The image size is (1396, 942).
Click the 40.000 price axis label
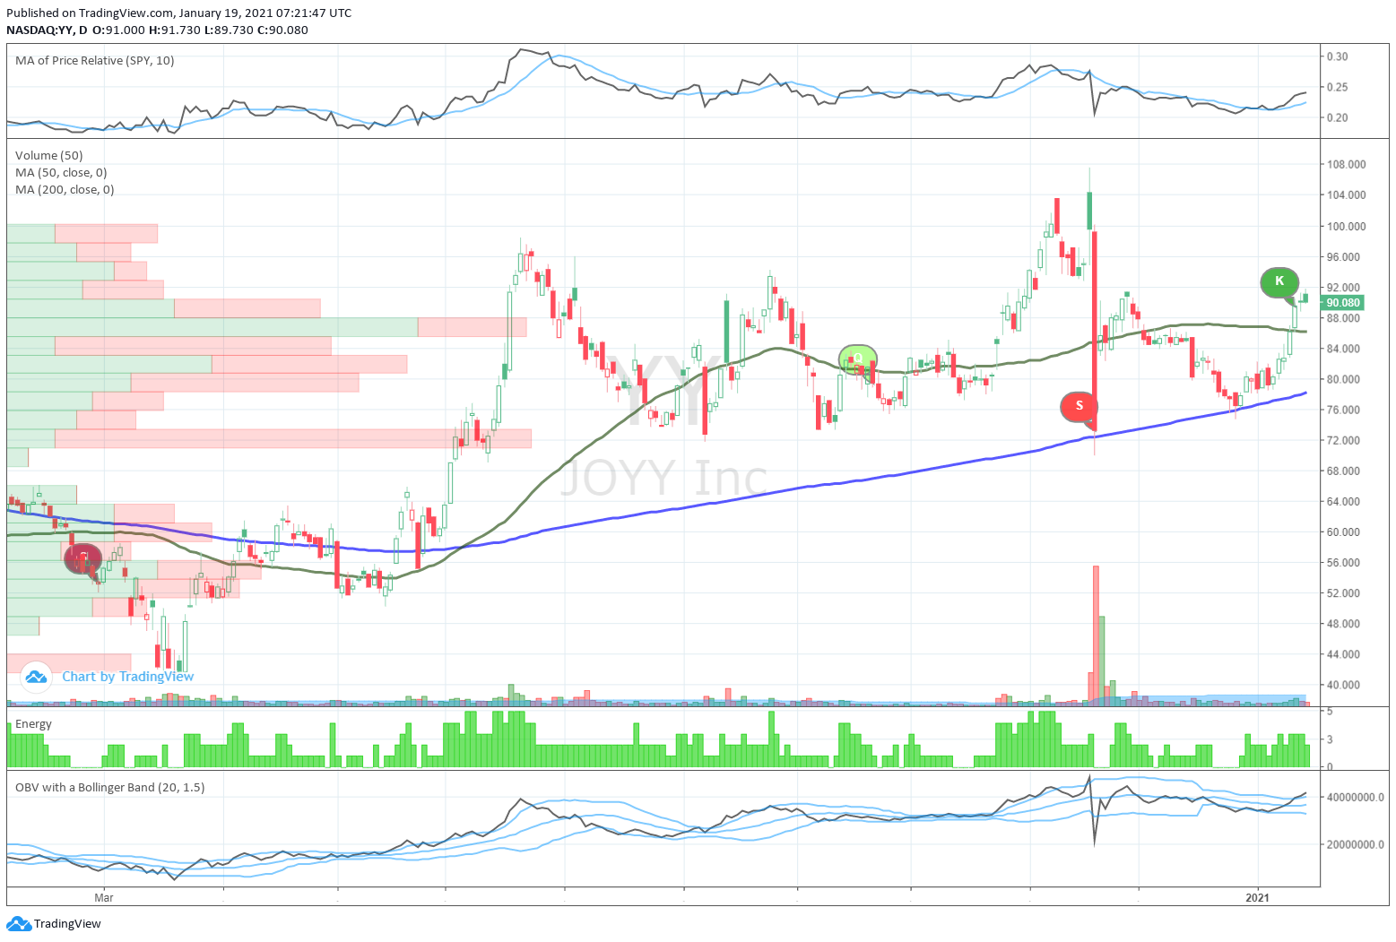pyautogui.click(x=1344, y=685)
